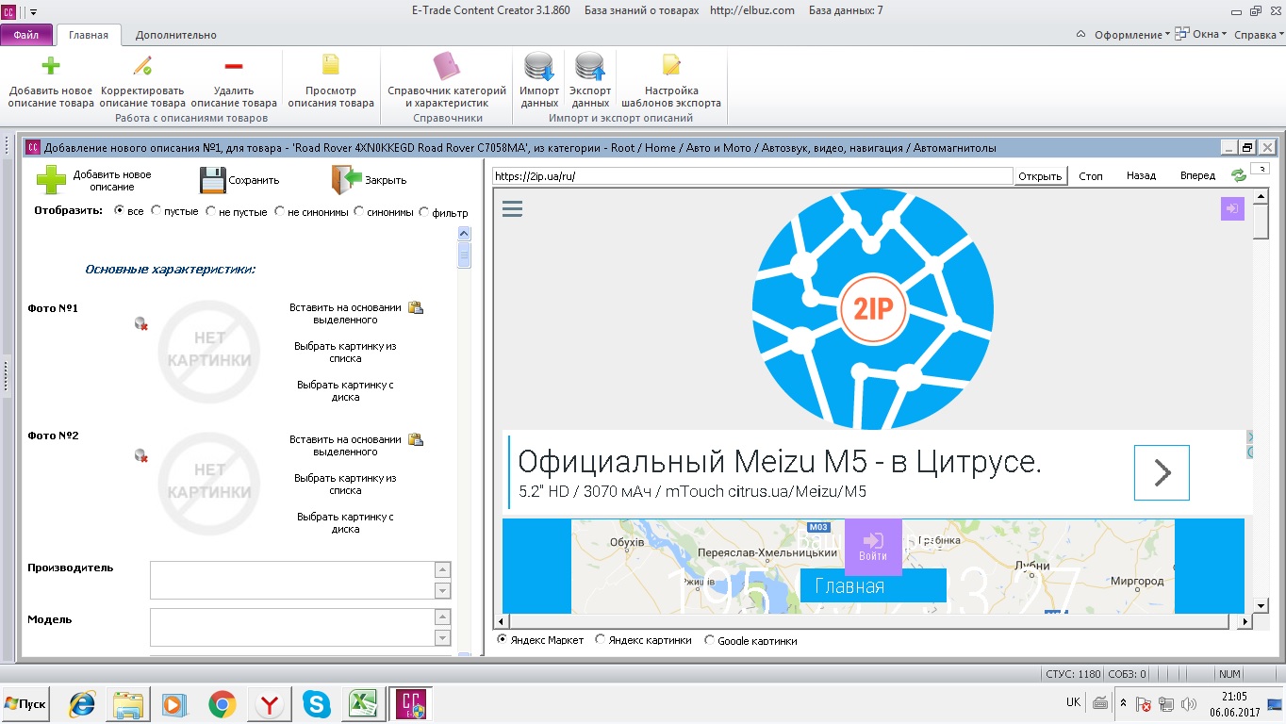Image resolution: width=1286 pixels, height=724 pixels.
Task: Click the Войти purple button on map
Action: tap(873, 547)
